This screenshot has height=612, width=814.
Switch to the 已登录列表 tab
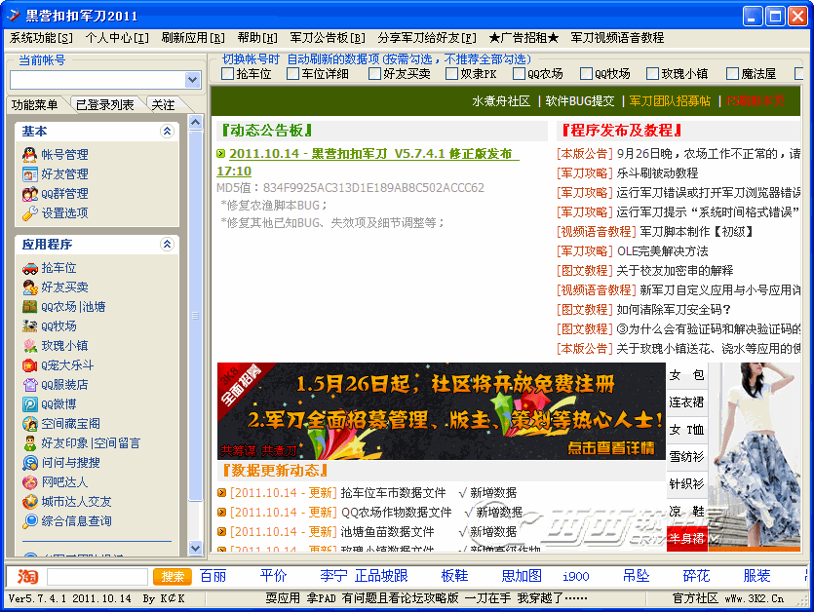tap(105, 105)
